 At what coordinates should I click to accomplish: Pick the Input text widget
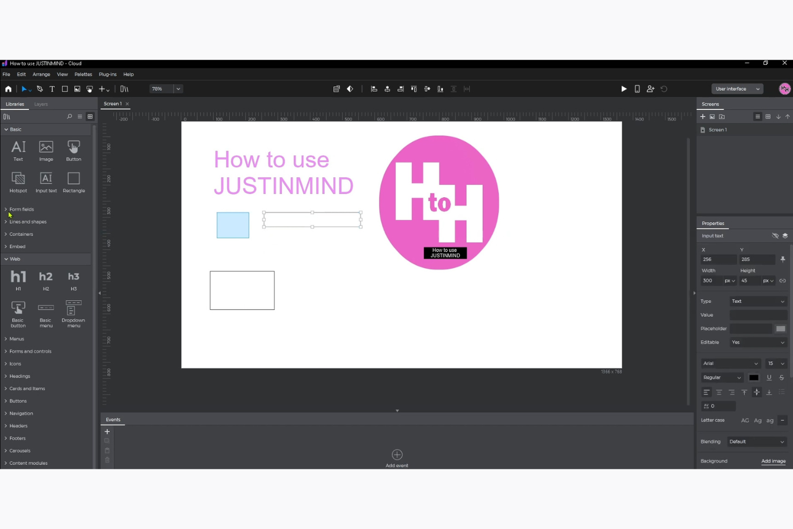tap(46, 182)
